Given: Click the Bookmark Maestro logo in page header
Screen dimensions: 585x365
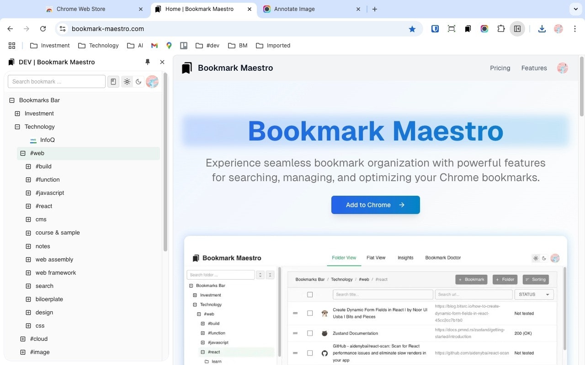Looking at the screenshot, I should pyautogui.click(x=187, y=68).
